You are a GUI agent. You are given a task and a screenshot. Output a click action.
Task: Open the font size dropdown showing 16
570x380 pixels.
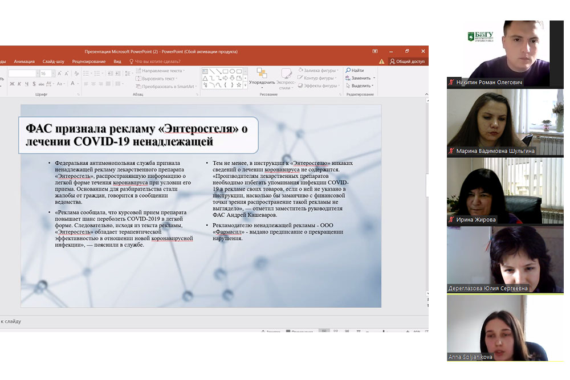coord(54,73)
